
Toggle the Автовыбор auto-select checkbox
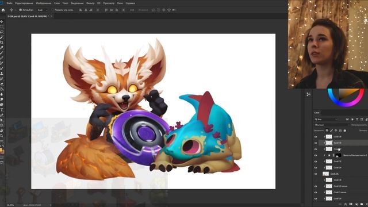(21, 10)
